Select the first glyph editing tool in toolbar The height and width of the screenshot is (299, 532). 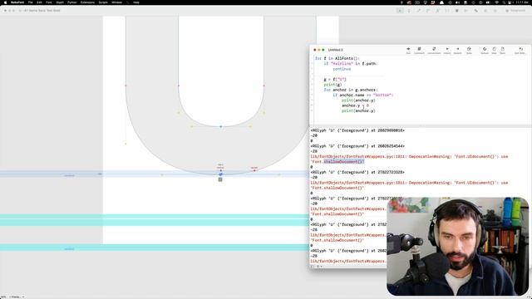tap(401, 11)
